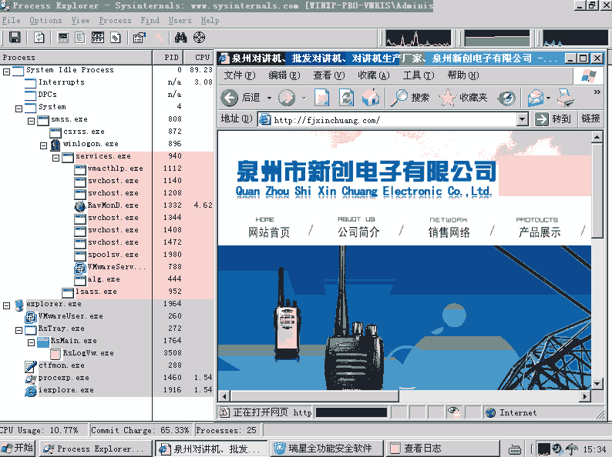Click the IE Search magnifier button
The image size is (612, 457).
coord(410,98)
